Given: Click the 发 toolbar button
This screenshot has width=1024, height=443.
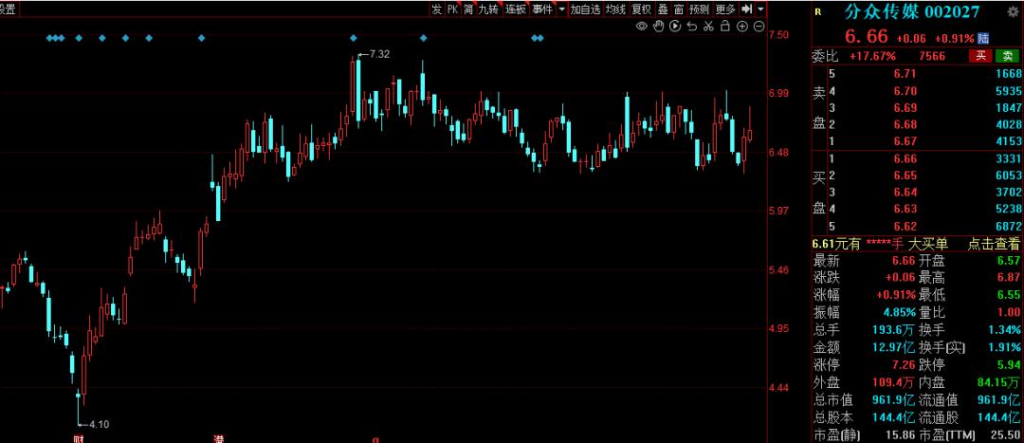Looking at the screenshot, I should click(x=436, y=9).
